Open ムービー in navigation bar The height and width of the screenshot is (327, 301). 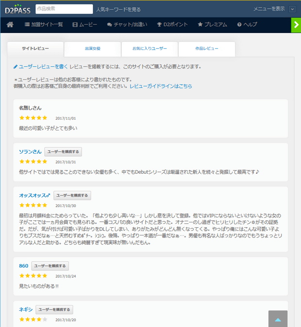[x=85, y=24]
